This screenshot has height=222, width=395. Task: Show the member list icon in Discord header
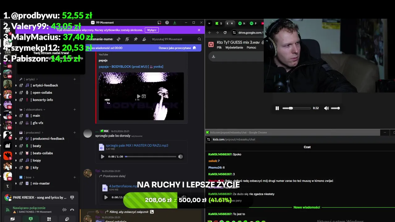pos(144,39)
